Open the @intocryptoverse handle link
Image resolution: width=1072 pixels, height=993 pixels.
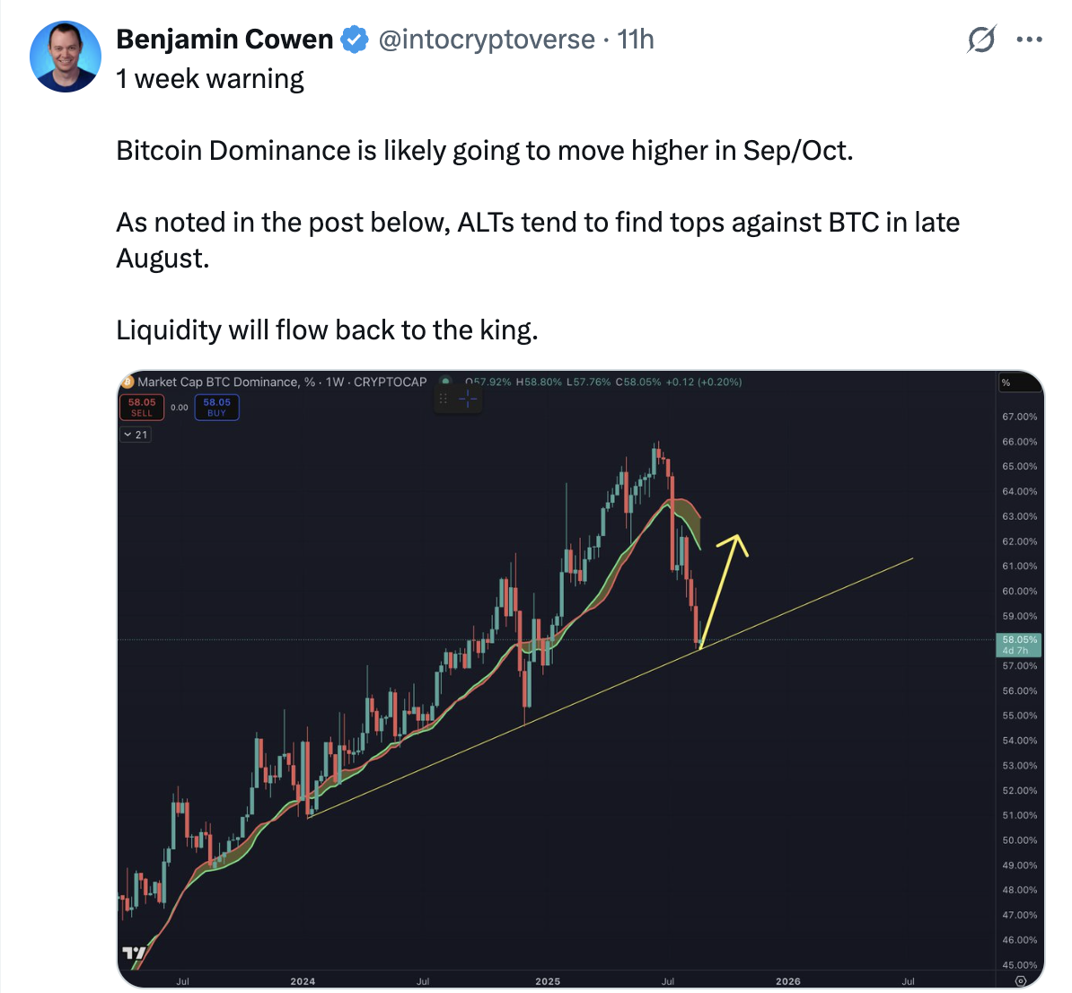coord(486,40)
